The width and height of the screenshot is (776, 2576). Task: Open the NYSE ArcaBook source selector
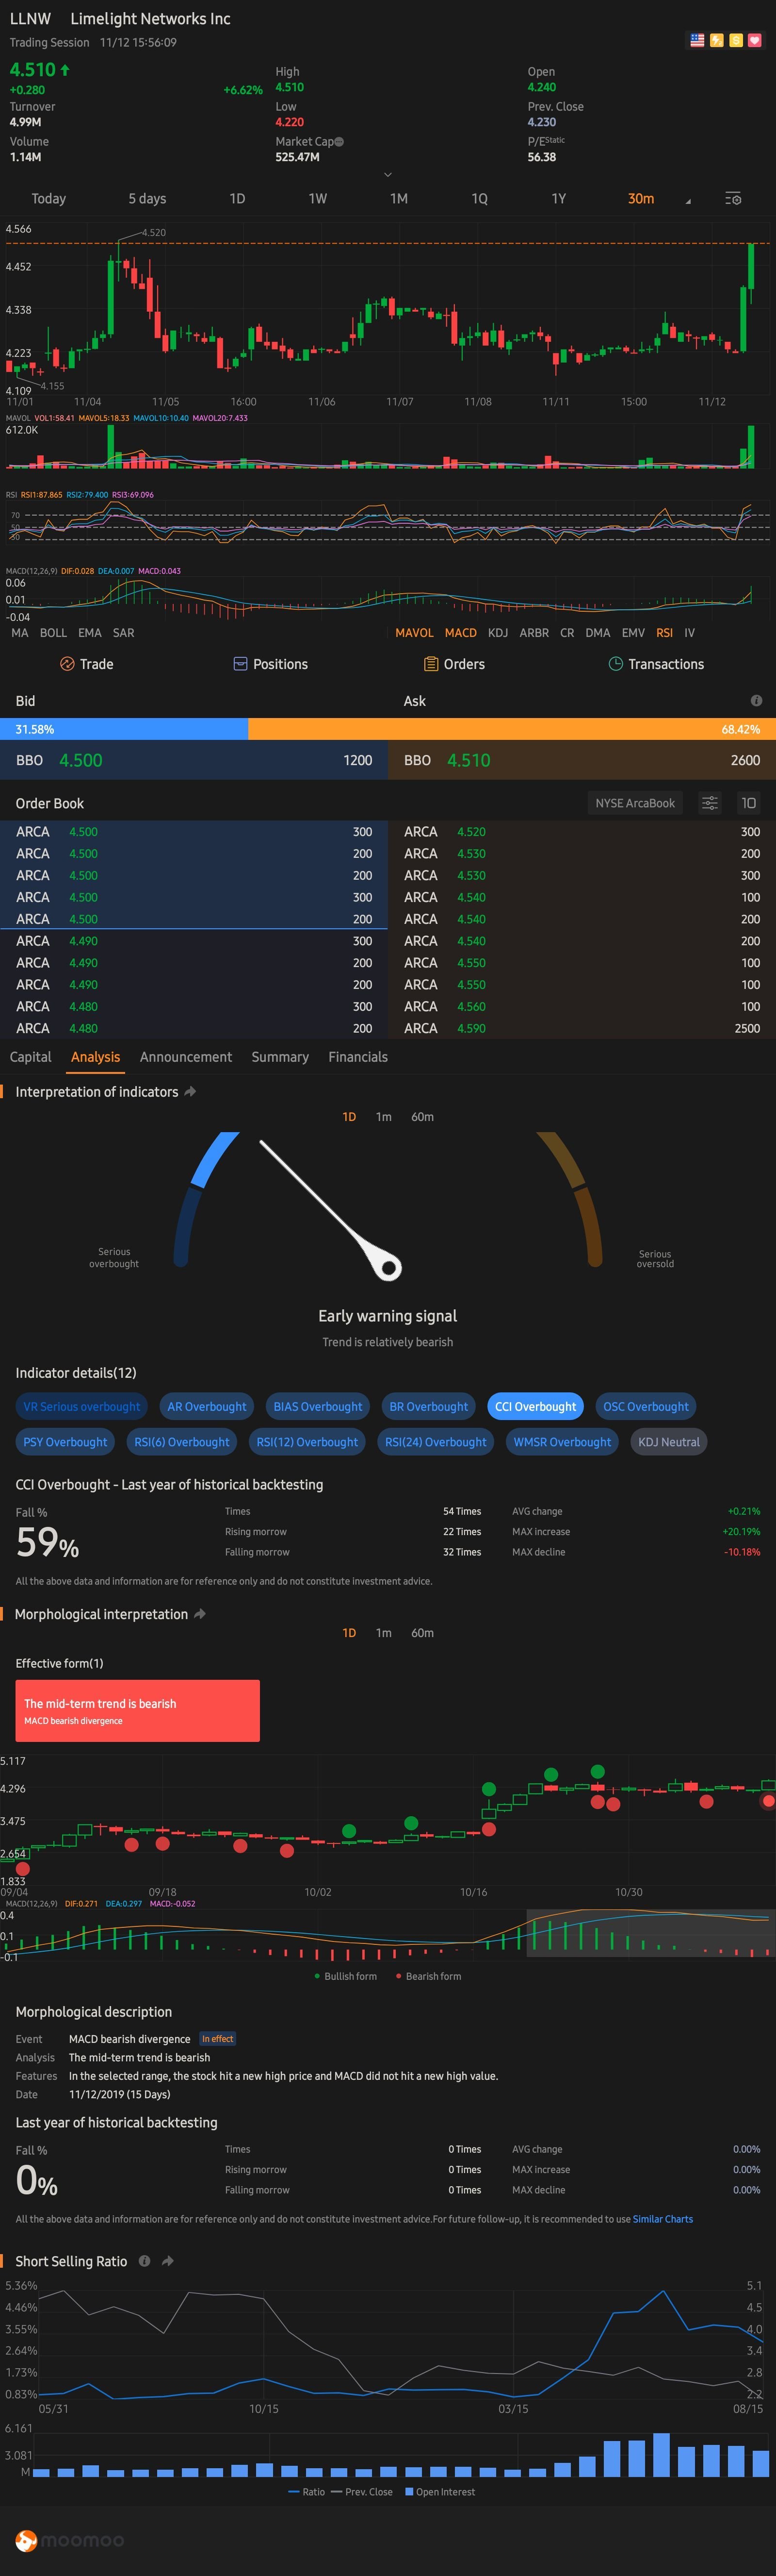pos(635,803)
